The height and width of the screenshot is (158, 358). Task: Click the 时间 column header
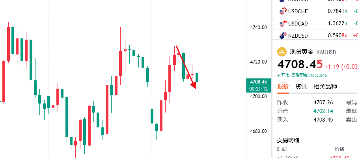tap(282, 149)
